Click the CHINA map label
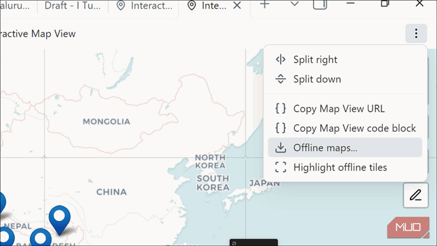 [111, 192]
